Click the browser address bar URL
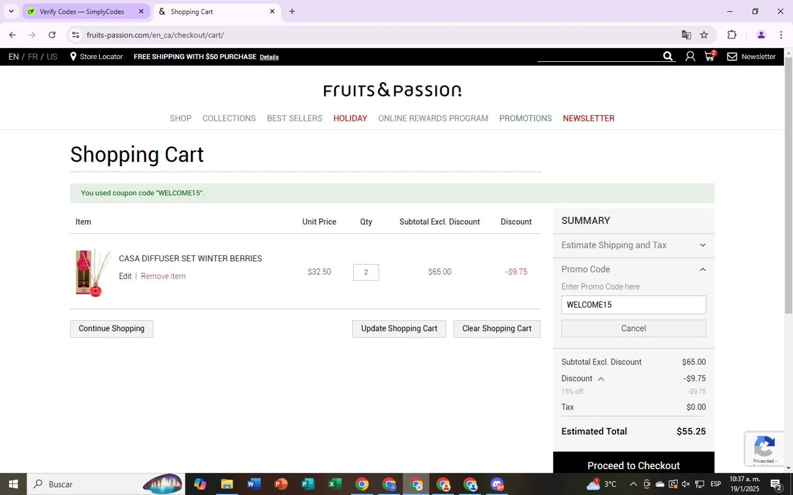Screen dimensions: 793x495 155,35
